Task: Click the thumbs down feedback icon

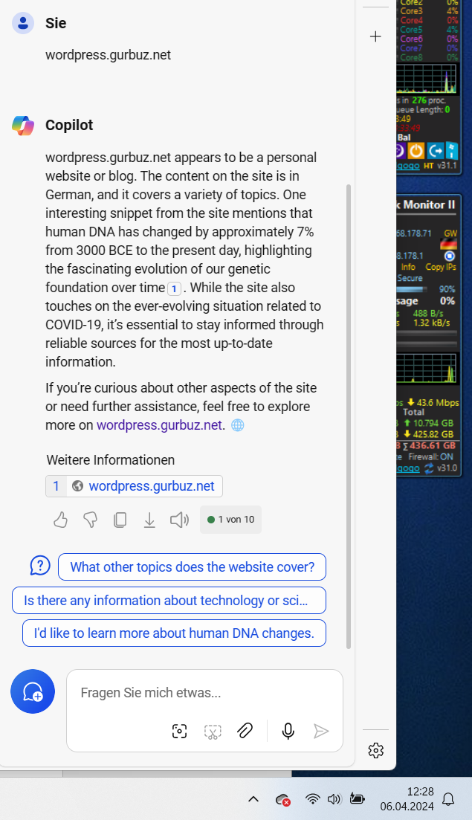Action: [91, 520]
